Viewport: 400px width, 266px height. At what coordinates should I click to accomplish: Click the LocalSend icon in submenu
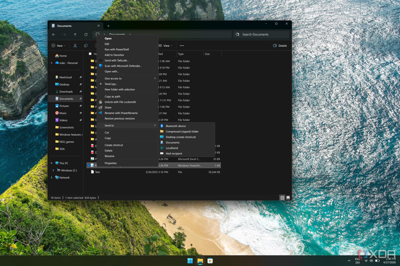tap(162, 148)
